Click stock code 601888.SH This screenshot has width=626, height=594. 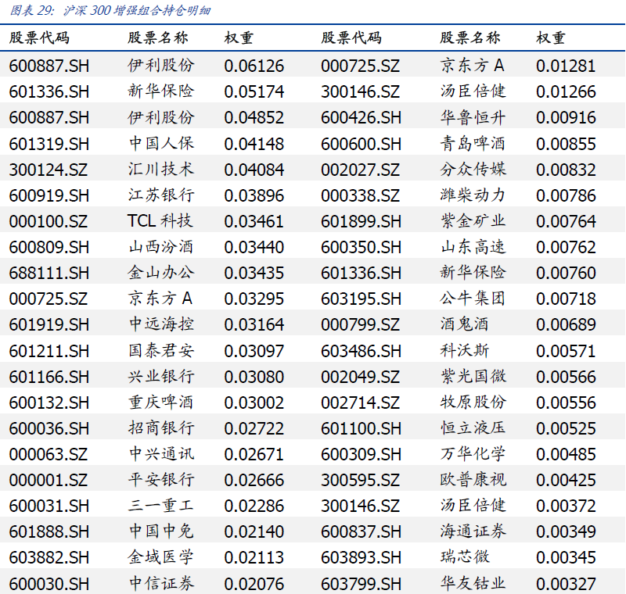49,531
